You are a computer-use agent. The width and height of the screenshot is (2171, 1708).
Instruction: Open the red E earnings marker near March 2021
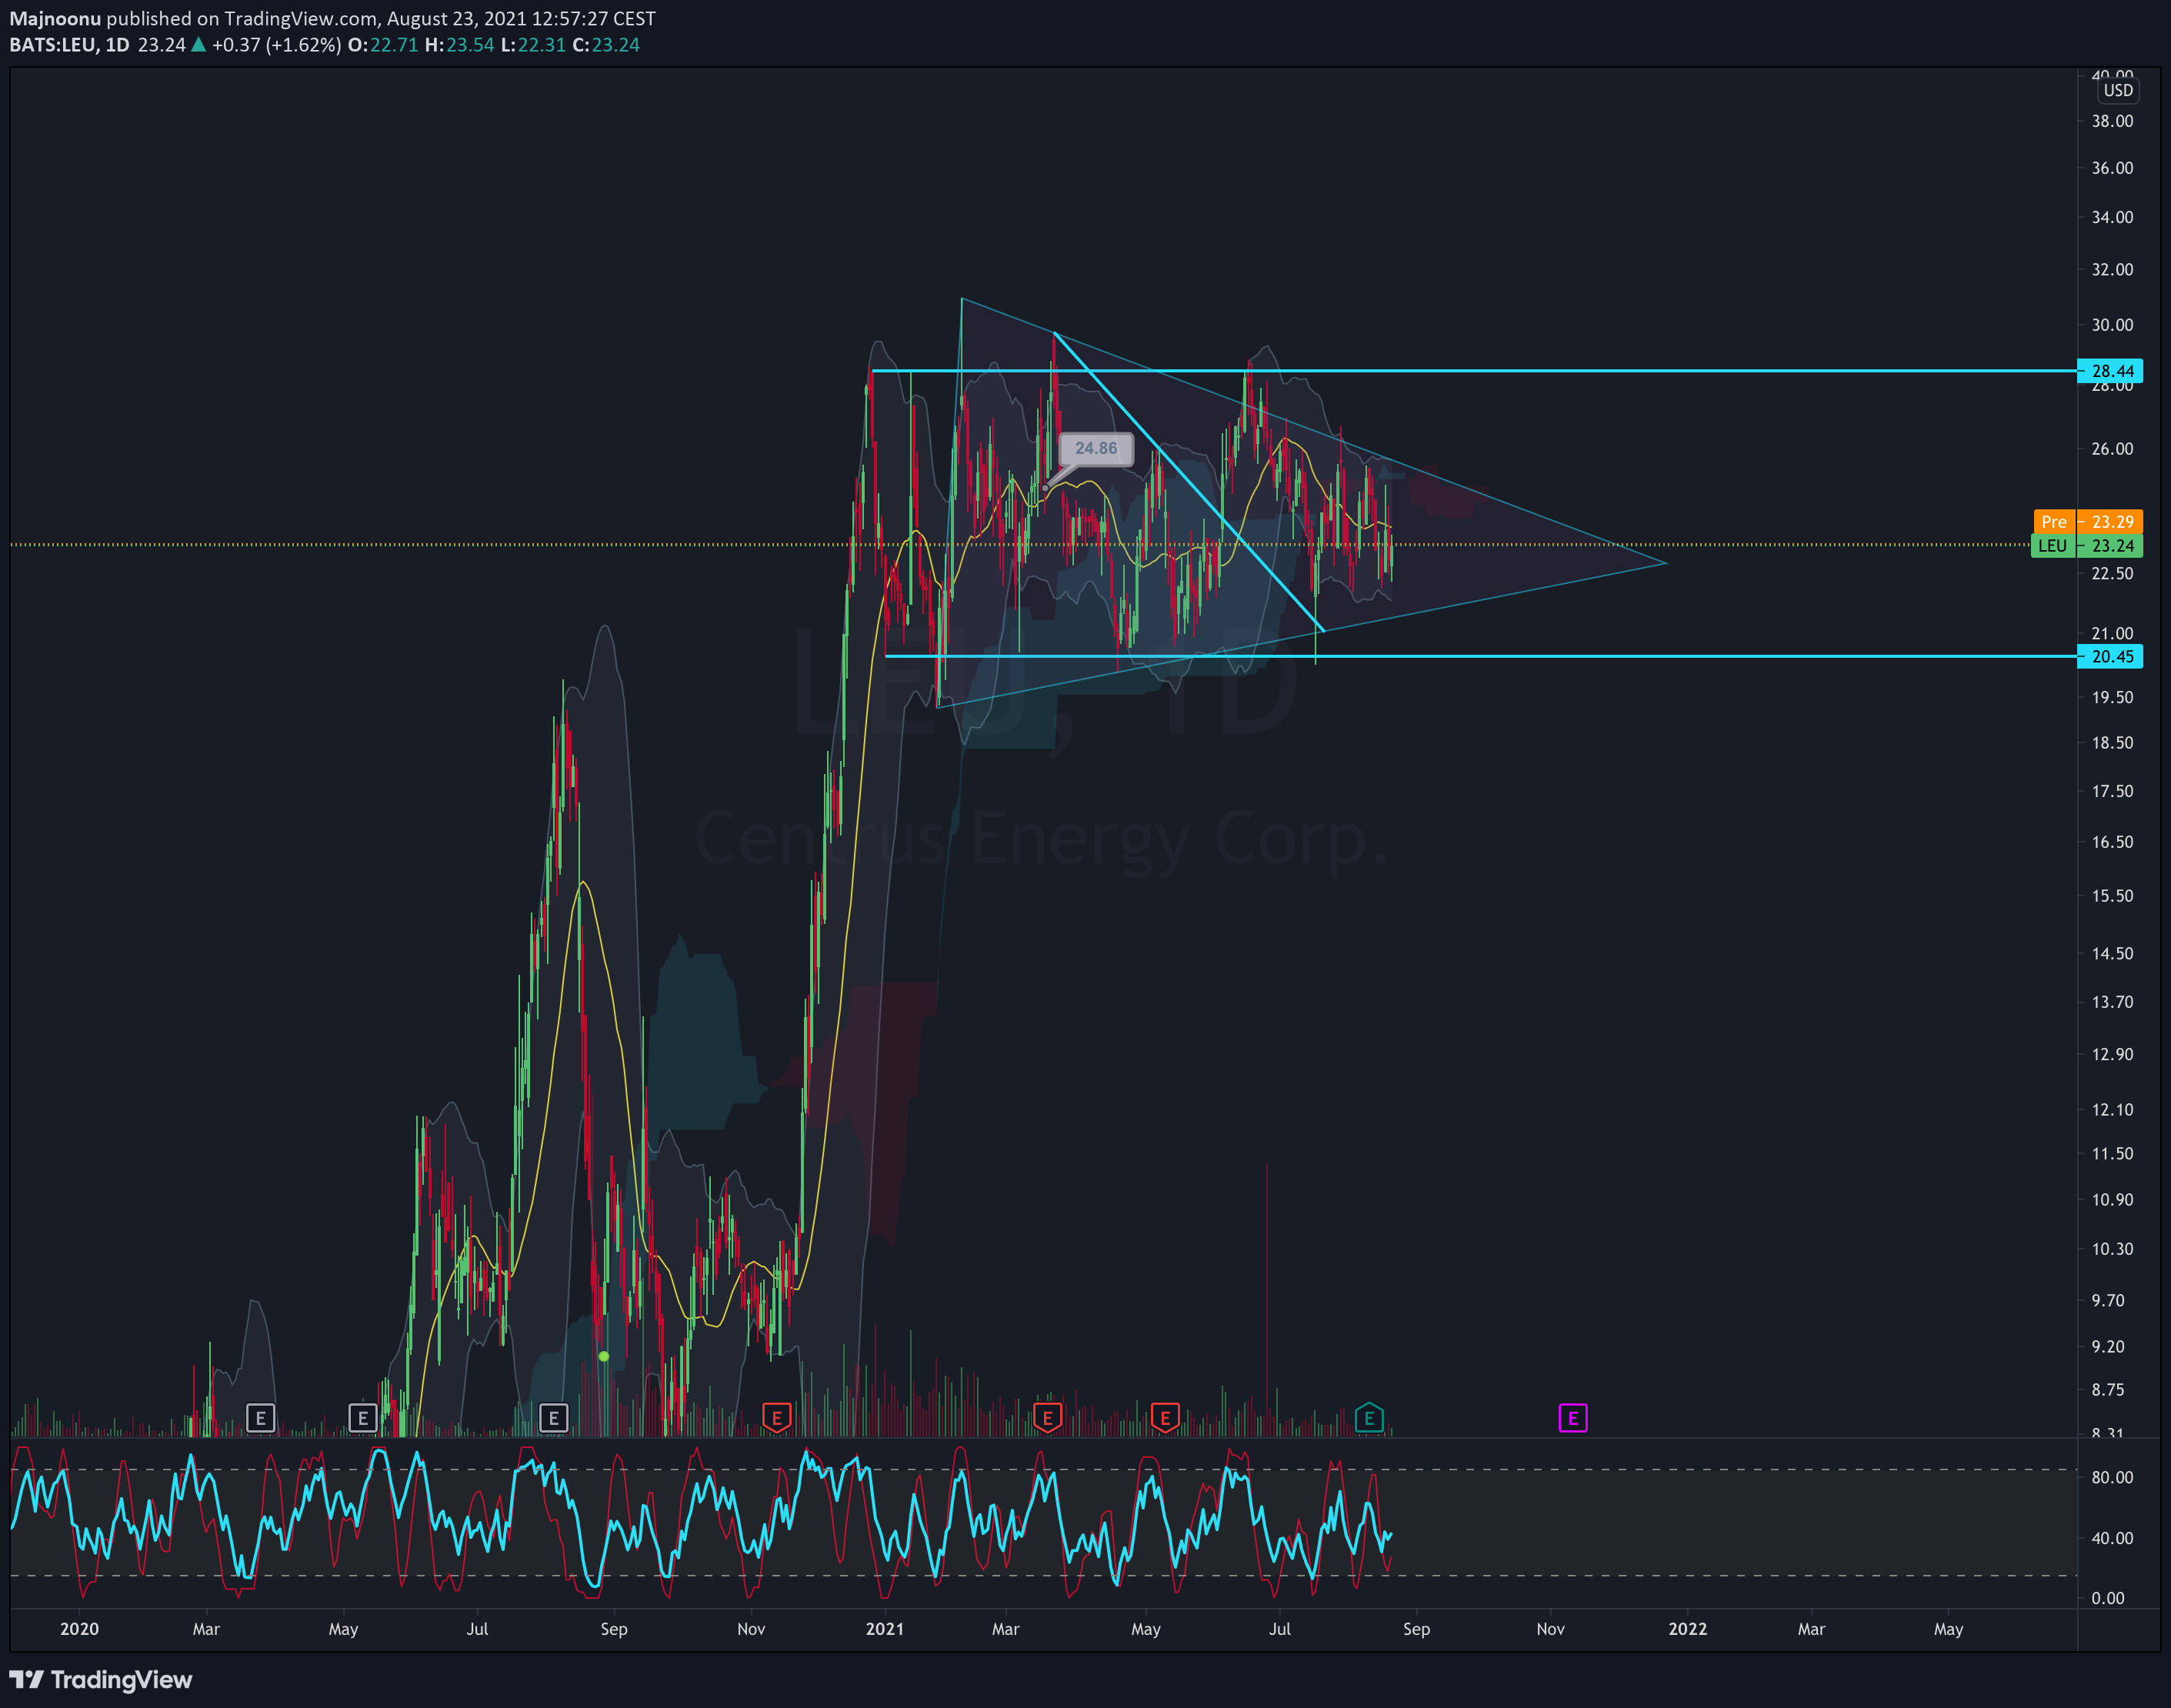point(1046,1417)
